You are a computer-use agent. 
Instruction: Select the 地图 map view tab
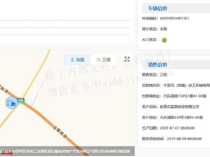point(77,60)
